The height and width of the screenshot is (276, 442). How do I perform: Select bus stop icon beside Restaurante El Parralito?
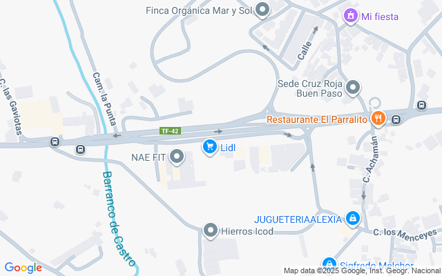(396, 119)
